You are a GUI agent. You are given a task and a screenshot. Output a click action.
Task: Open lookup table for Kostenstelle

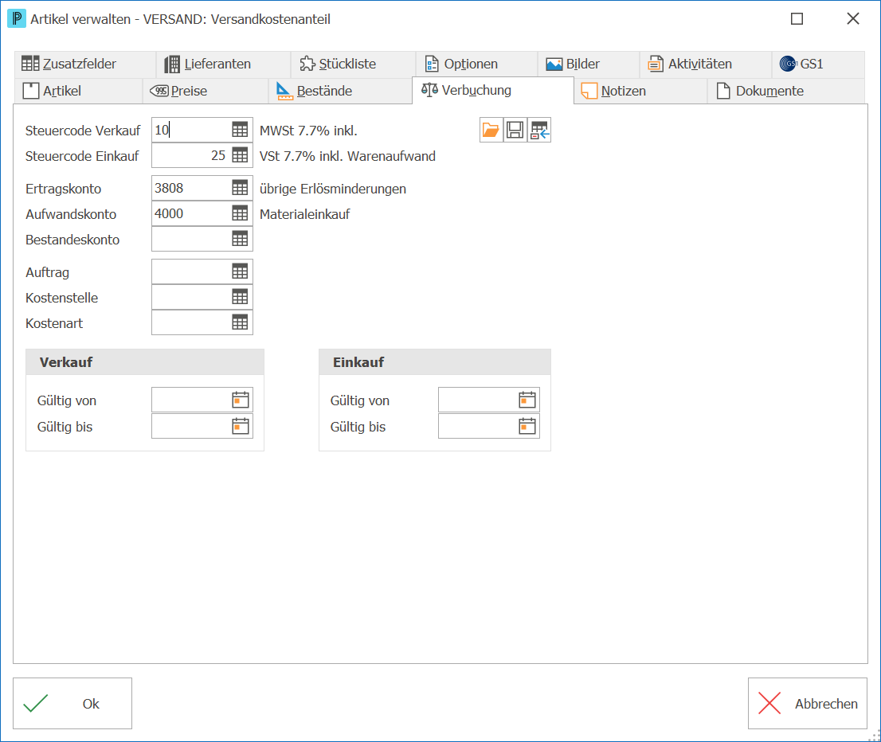click(x=240, y=297)
